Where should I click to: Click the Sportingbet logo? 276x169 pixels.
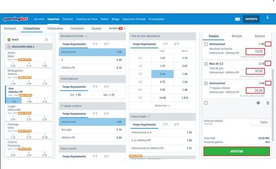(x=15, y=19)
